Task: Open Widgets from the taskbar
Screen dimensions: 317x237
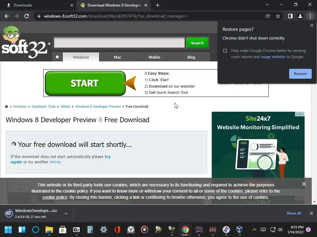Action: coord(22,230)
